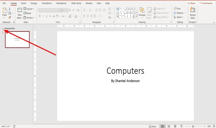Switch to the Animations tab
This screenshot has height=128, width=216.
tap(61, 3)
